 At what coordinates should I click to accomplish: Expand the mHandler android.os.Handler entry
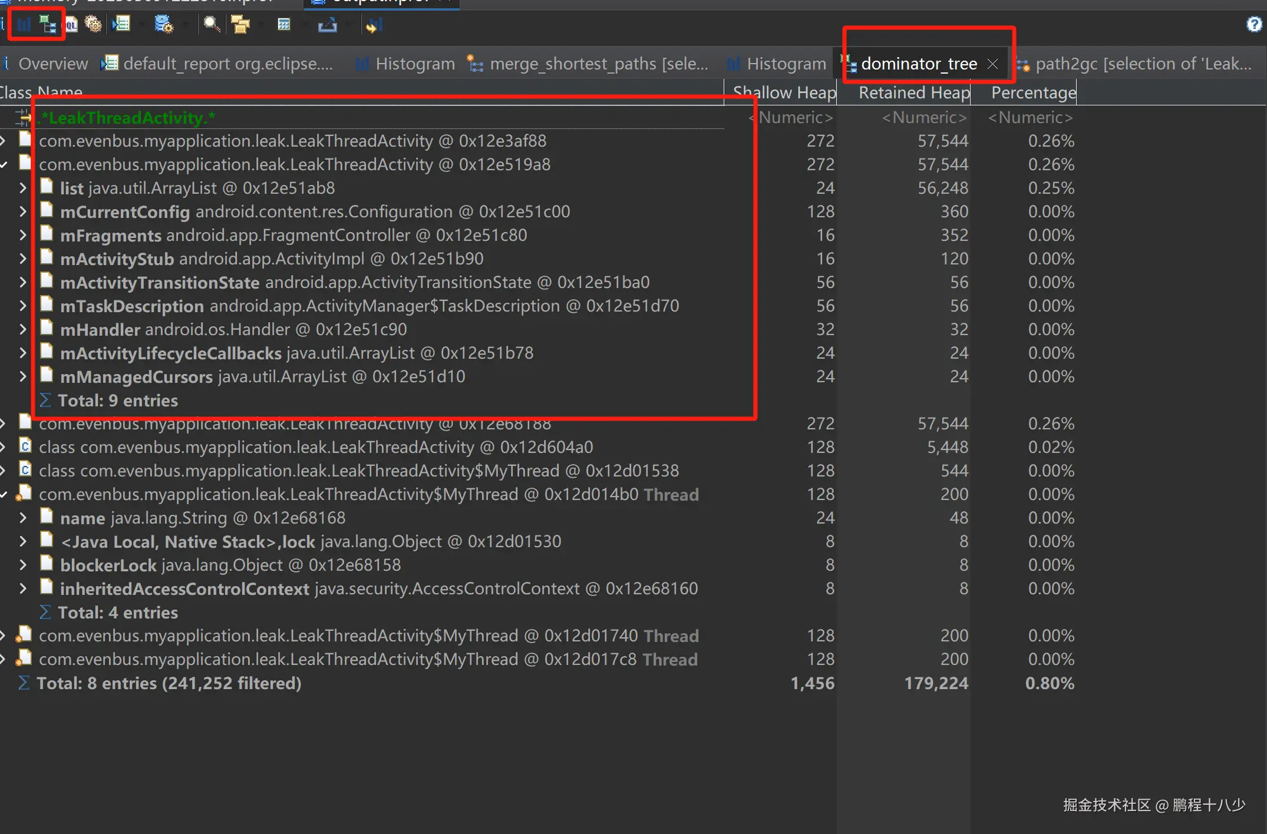point(22,329)
